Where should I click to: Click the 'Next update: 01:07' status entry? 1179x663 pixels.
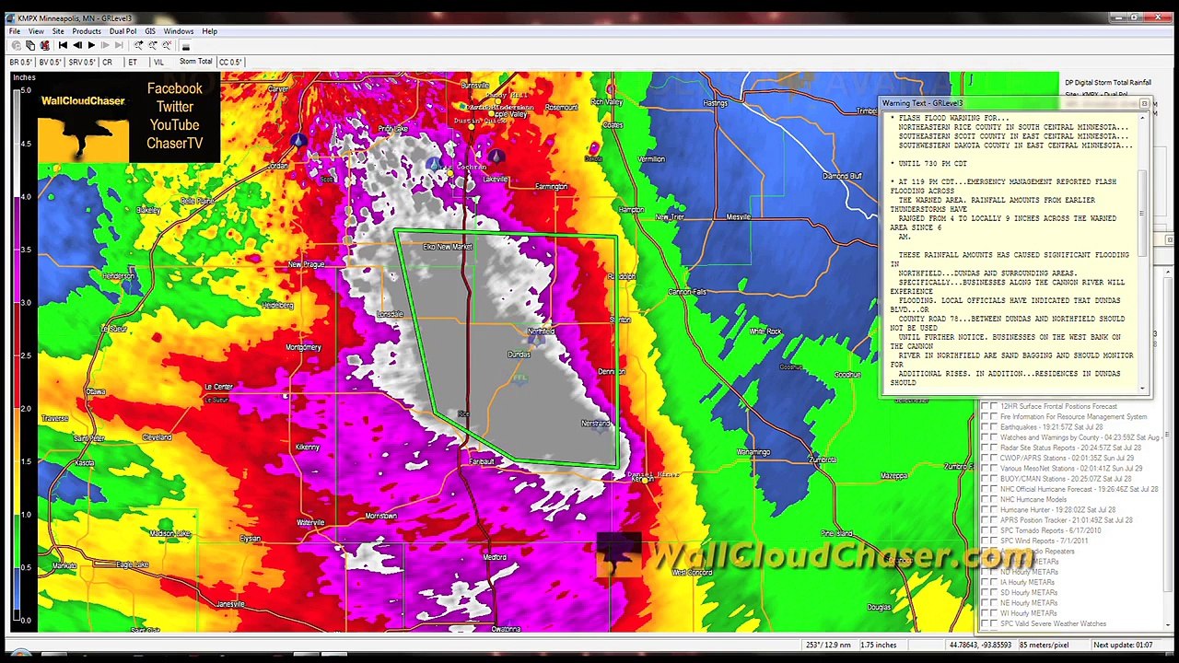coord(1124,645)
